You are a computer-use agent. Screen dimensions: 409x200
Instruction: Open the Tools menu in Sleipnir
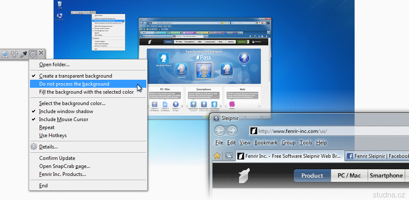(306, 143)
